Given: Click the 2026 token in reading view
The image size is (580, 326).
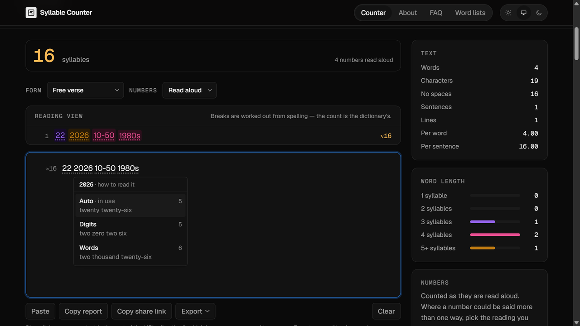Looking at the screenshot, I should pos(79,135).
